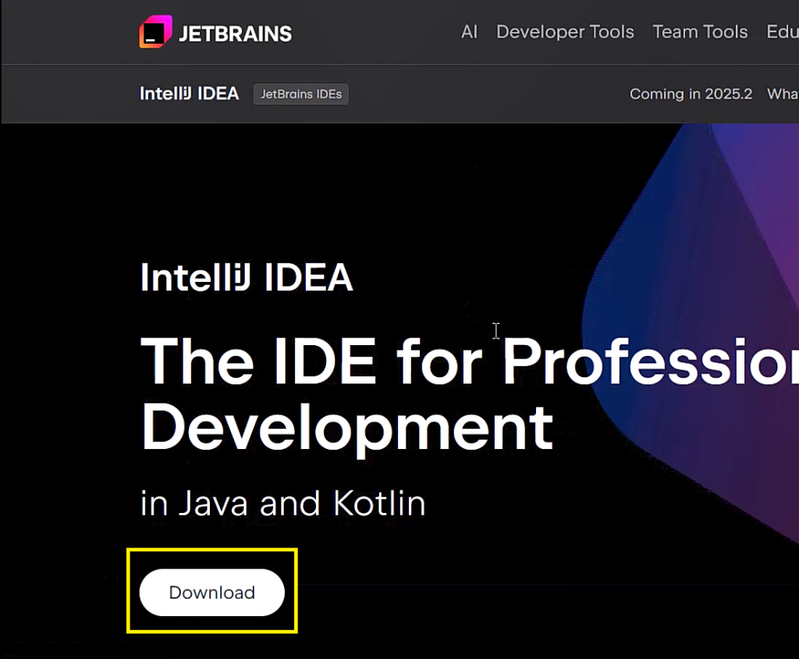Click the IntelliJ IDEA hero title
The width and height of the screenshot is (799, 659).
(246, 278)
